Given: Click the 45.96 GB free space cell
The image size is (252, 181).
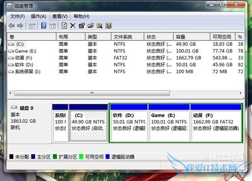Looking at the screenshot, I should coord(222,65).
